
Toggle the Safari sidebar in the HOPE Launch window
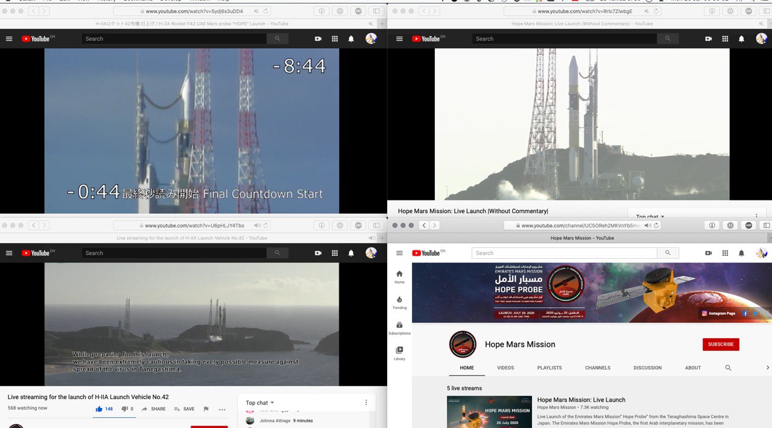tap(376, 11)
